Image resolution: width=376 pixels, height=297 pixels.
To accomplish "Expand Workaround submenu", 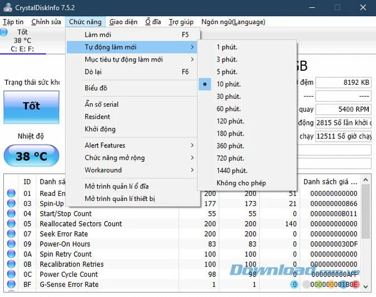I will click(132, 170).
